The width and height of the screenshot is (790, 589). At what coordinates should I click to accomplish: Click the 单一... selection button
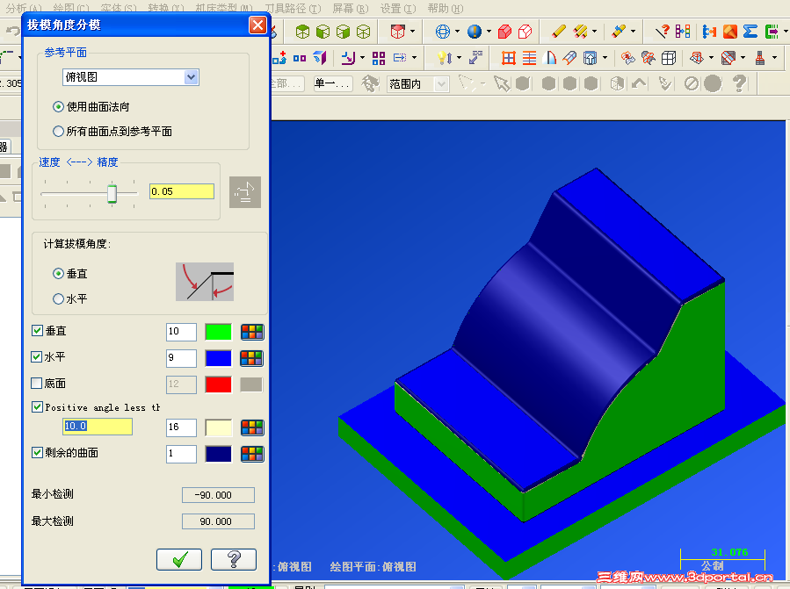[x=332, y=83]
